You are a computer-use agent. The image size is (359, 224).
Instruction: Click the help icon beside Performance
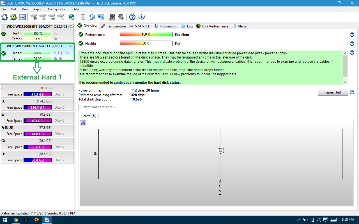(x=352, y=35)
